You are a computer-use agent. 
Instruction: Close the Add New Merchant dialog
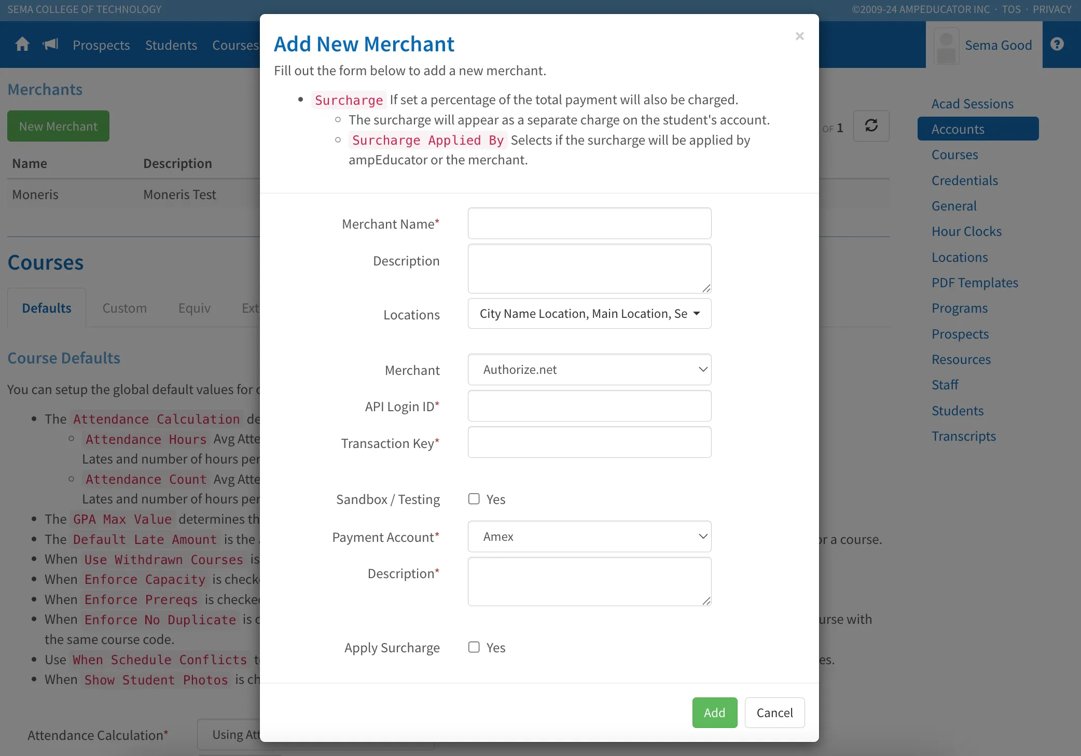pyautogui.click(x=799, y=36)
